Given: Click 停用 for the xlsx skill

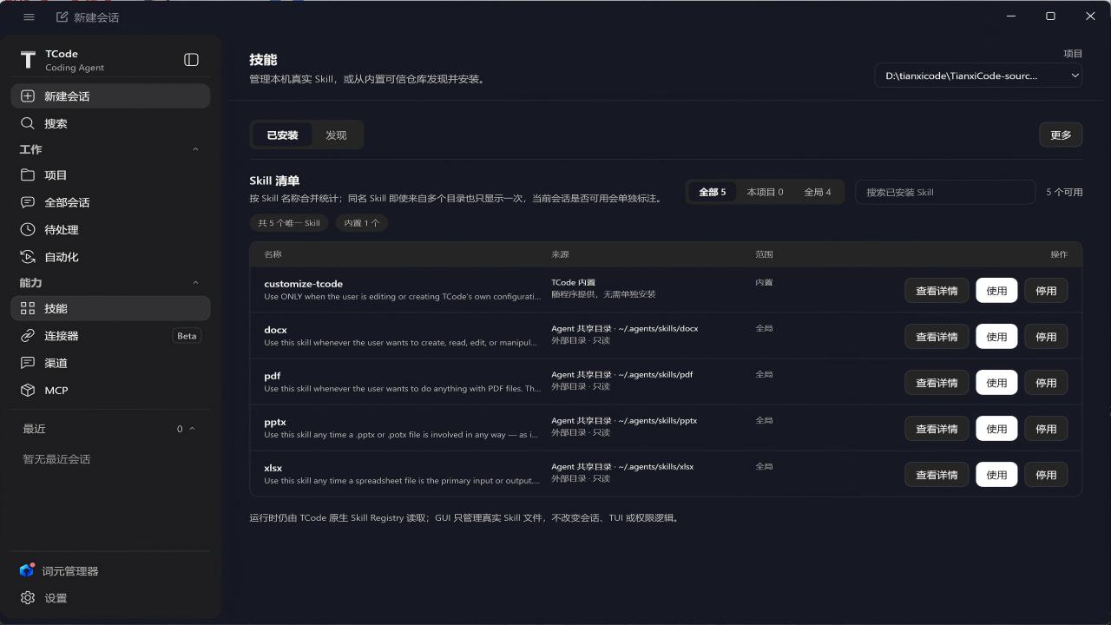Looking at the screenshot, I should coord(1046,475).
